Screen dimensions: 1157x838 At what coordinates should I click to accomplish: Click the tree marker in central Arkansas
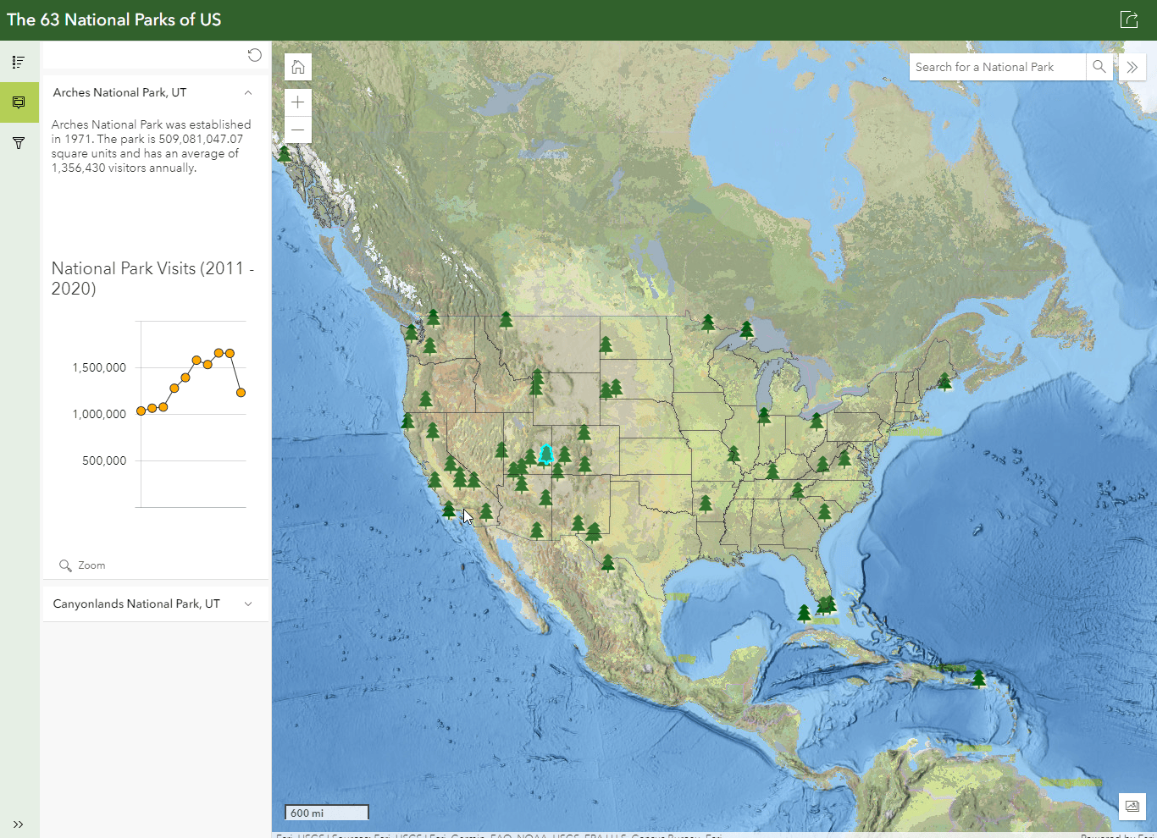pyautogui.click(x=706, y=504)
